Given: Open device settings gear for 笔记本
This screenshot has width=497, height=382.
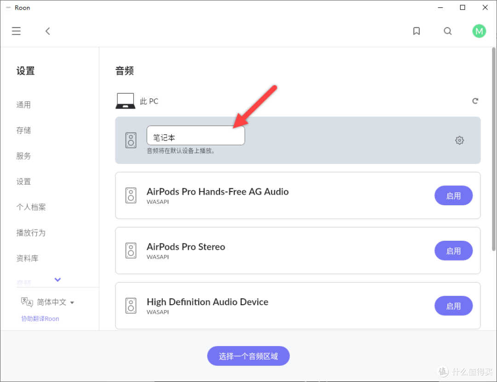Looking at the screenshot, I should point(459,140).
